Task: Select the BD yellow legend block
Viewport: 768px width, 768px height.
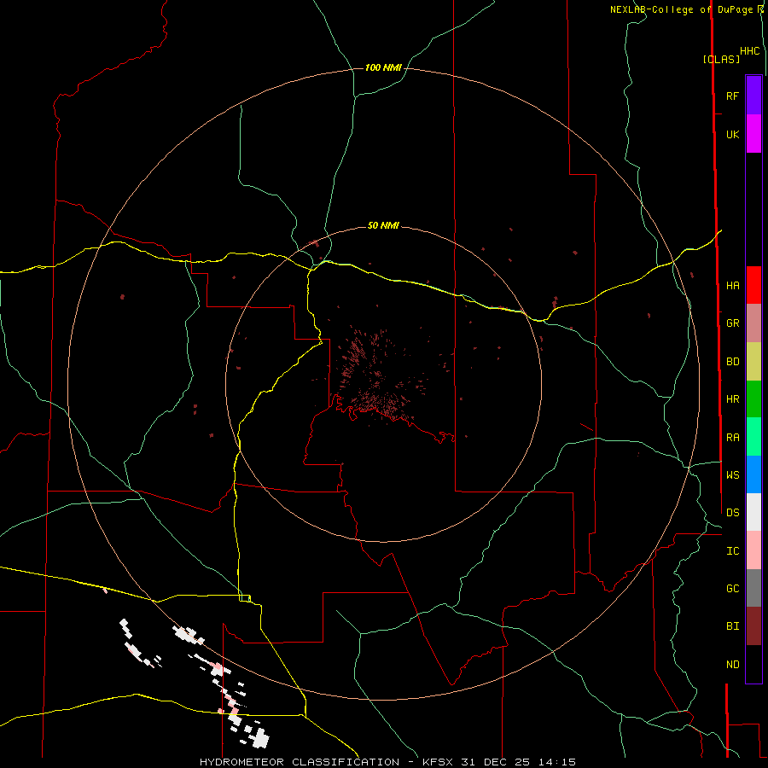Action: (x=753, y=362)
